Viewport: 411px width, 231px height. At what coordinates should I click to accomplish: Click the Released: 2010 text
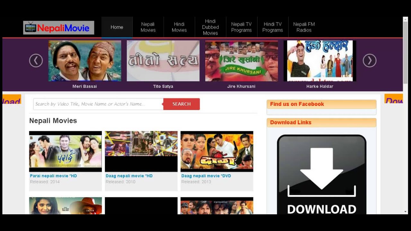point(120,182)
